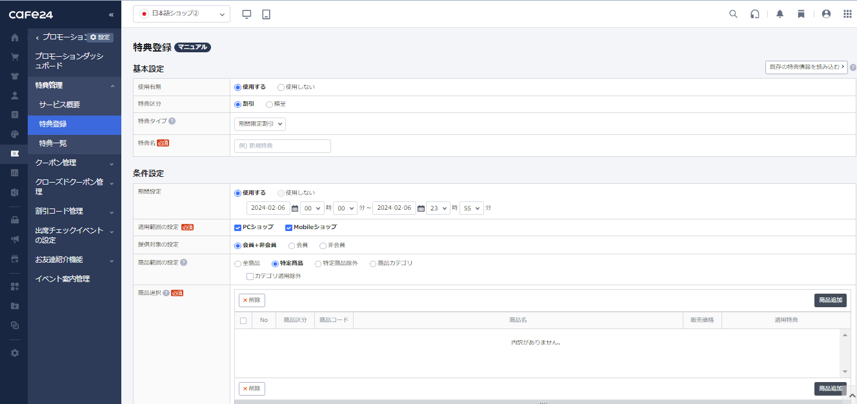Select 会員 only radio button

click(x=292, y=245)
